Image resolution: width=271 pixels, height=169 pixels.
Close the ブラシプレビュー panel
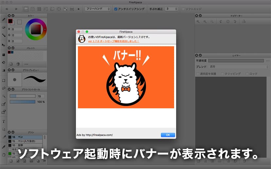[x=9, y=70]
